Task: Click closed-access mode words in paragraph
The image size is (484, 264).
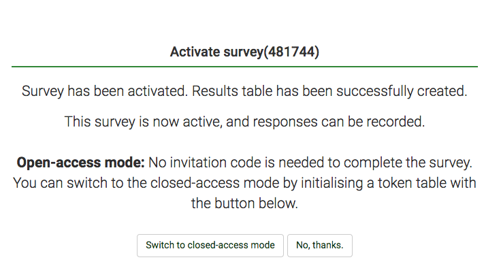Action: [x=215, y=183]
